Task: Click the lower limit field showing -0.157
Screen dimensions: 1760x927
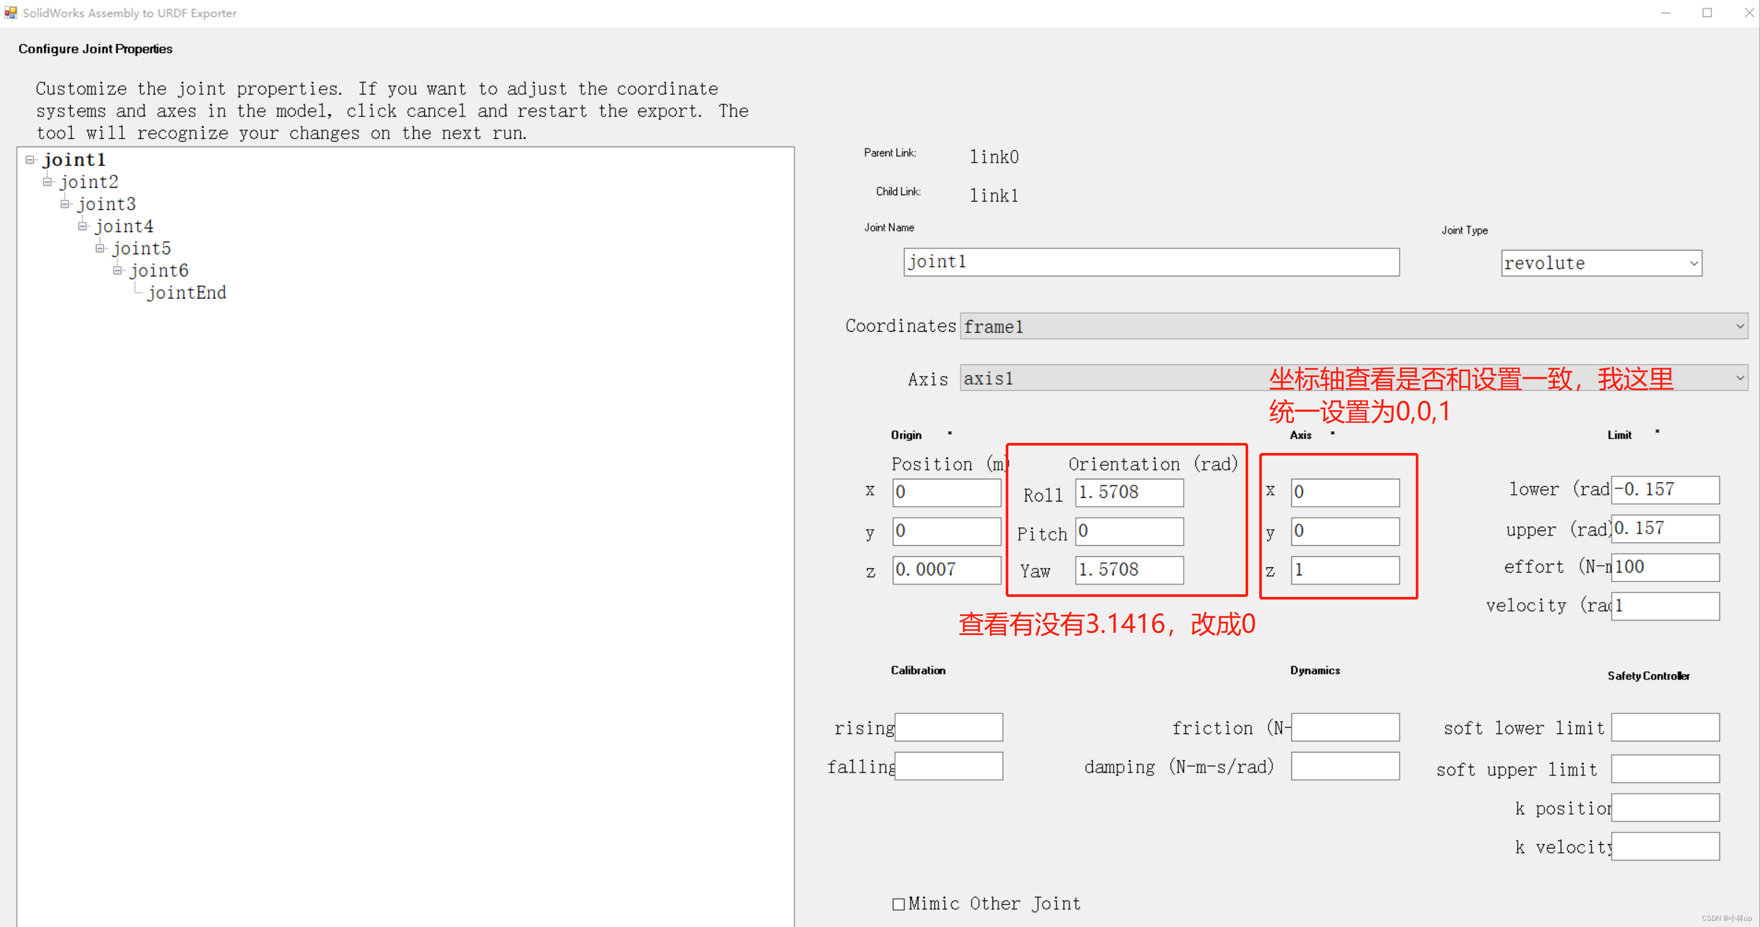Action: [1665, 489]
